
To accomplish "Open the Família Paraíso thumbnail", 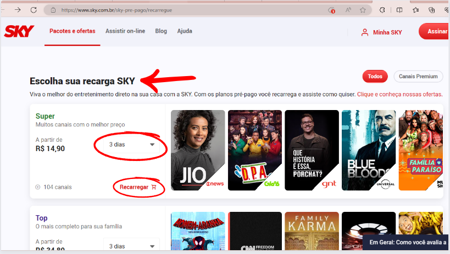I will [x=421, y=150].
